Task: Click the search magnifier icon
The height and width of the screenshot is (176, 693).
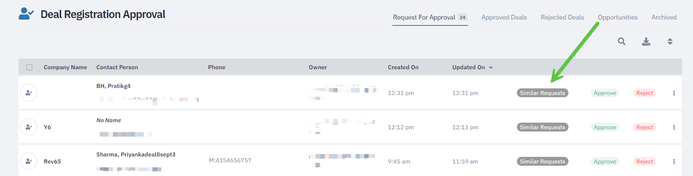Action: [x=622, y=42]
